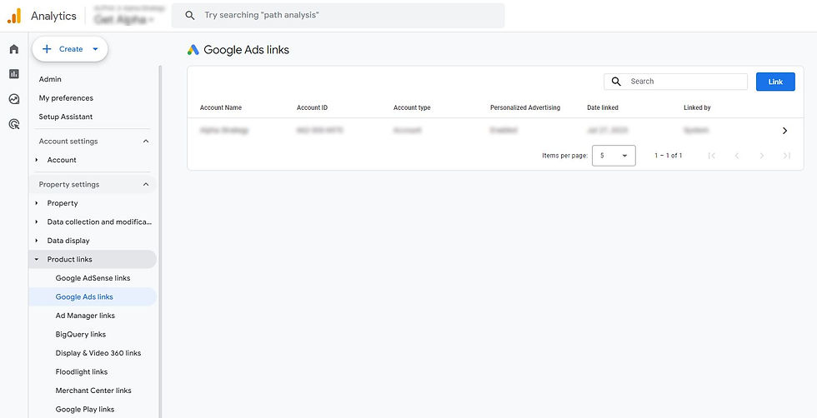Open Setup Assistant

(66, 117)
